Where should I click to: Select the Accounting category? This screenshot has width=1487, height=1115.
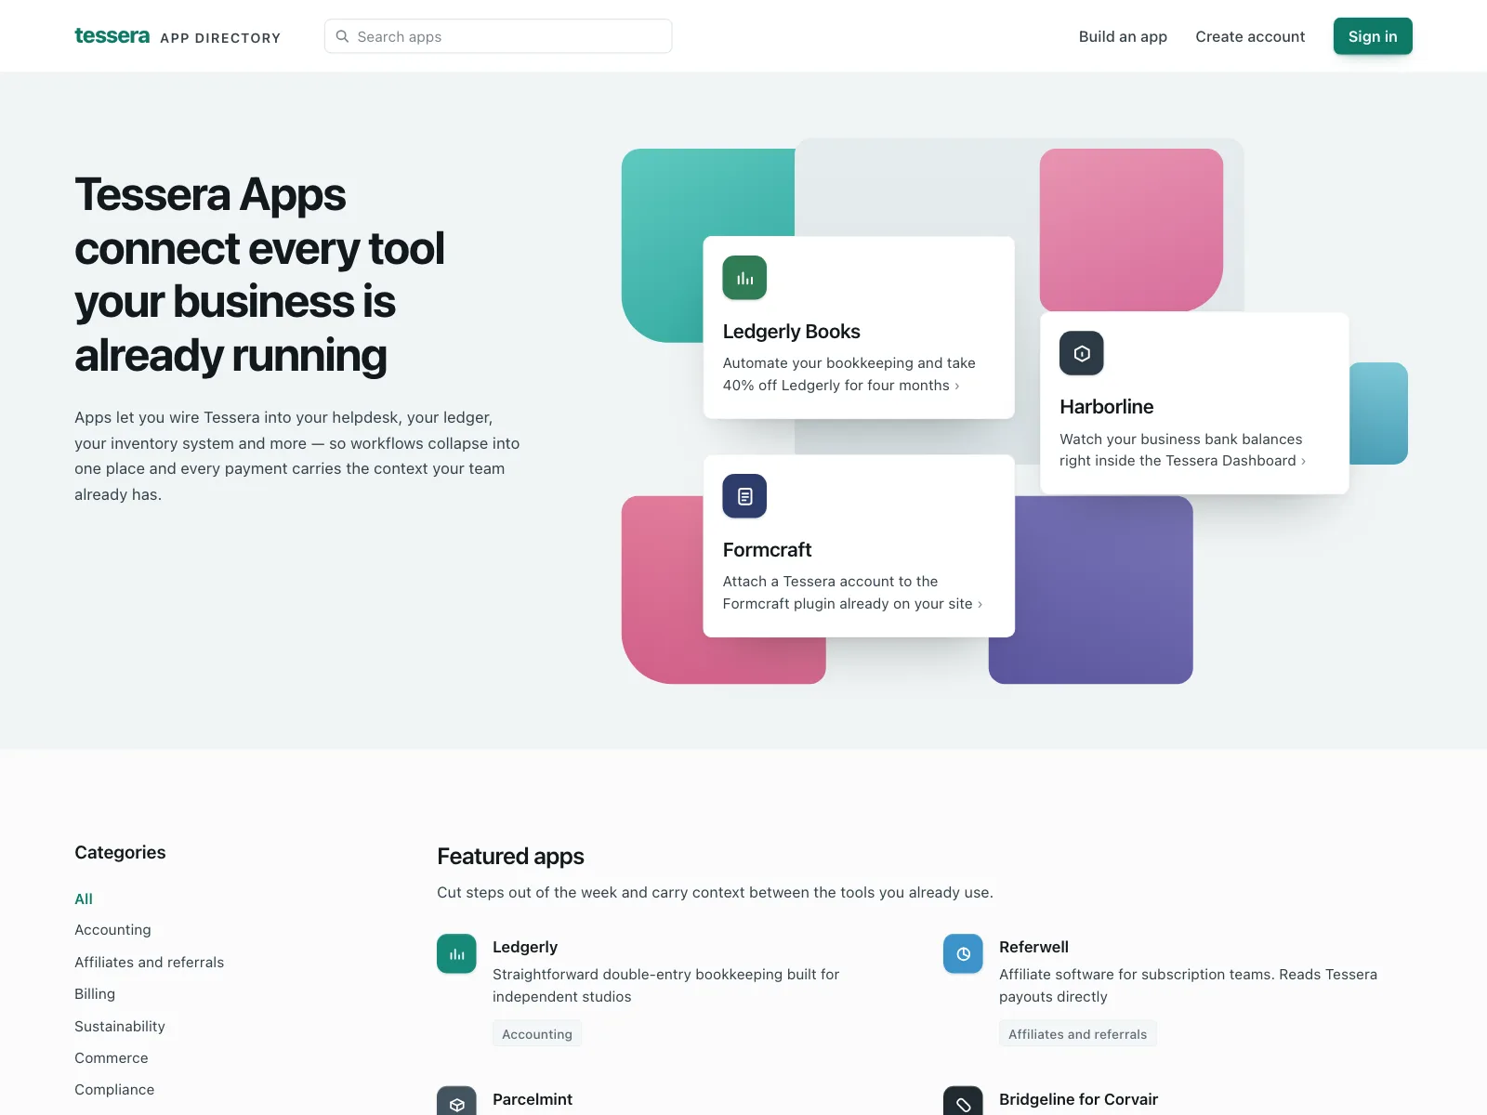(x=112, y=930)
